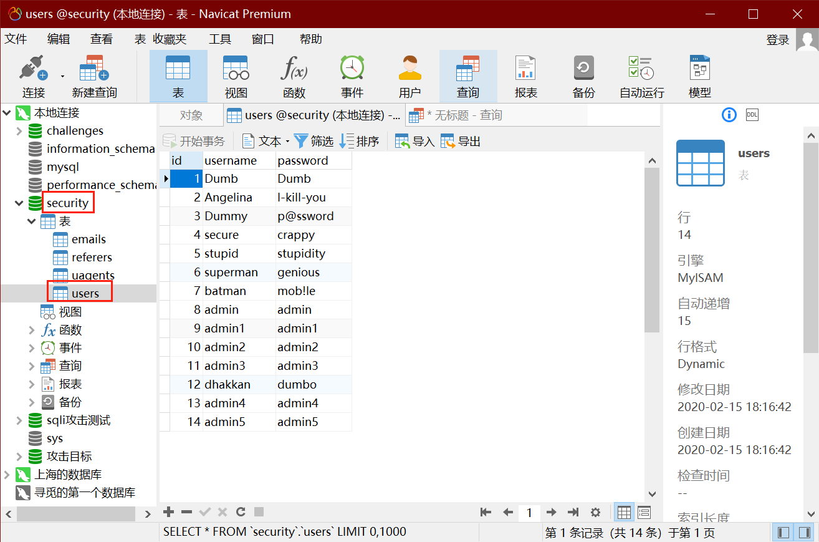Expand the 攻击目标 database
This screenshot has width=819, height=542.
click(19, 457)
